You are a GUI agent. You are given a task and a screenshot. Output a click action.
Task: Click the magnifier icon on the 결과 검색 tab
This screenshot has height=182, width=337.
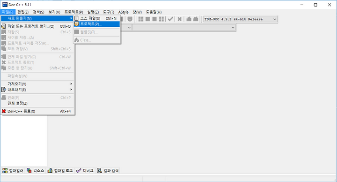(x=99, y=171)
